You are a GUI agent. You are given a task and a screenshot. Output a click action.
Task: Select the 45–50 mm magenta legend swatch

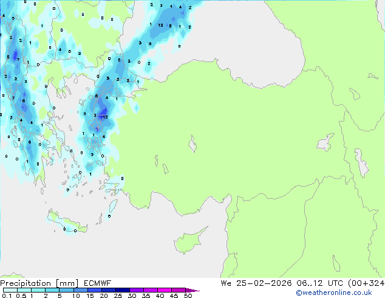point(179,290)
